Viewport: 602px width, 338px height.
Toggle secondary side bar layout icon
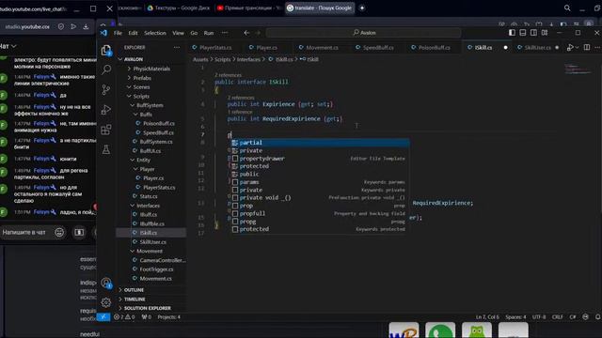pyautogui.click(x=533, y=33)
